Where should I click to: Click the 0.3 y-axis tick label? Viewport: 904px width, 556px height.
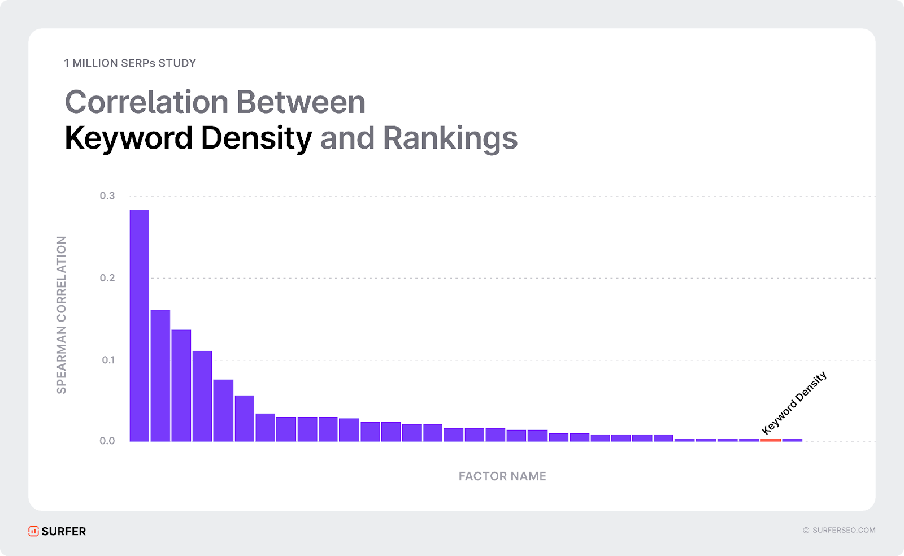pyautogui.click(x=107, y=196)
